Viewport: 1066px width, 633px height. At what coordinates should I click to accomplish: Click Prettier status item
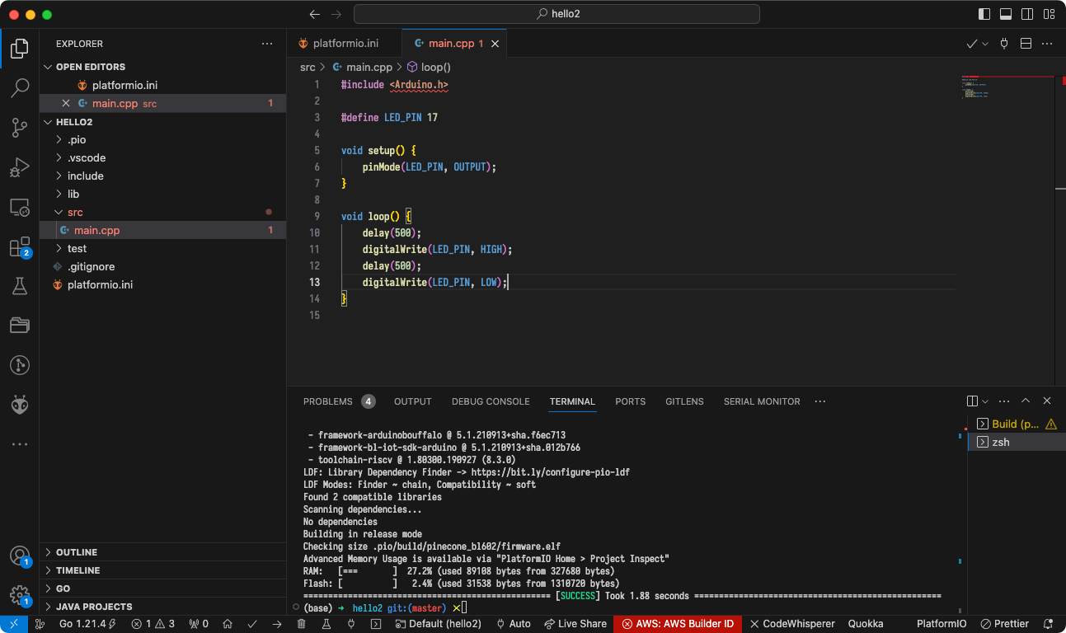point(1005,624)
